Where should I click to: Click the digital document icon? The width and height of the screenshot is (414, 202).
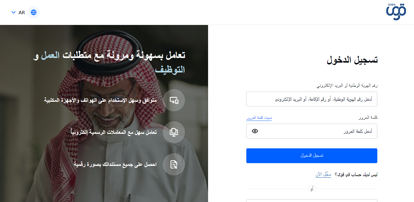coord(174,164)
